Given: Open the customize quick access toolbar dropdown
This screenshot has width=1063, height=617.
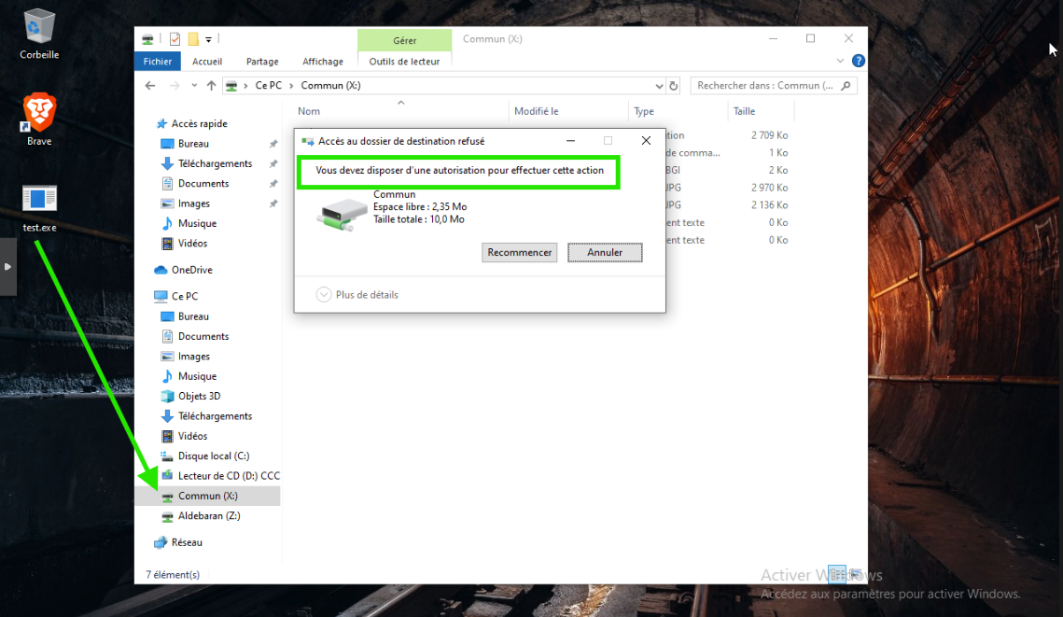Looking at the screenshot, I should 209,39.
